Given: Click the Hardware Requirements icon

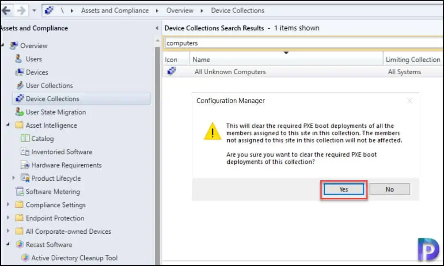Looking at the screenshot, I should 25,164.
